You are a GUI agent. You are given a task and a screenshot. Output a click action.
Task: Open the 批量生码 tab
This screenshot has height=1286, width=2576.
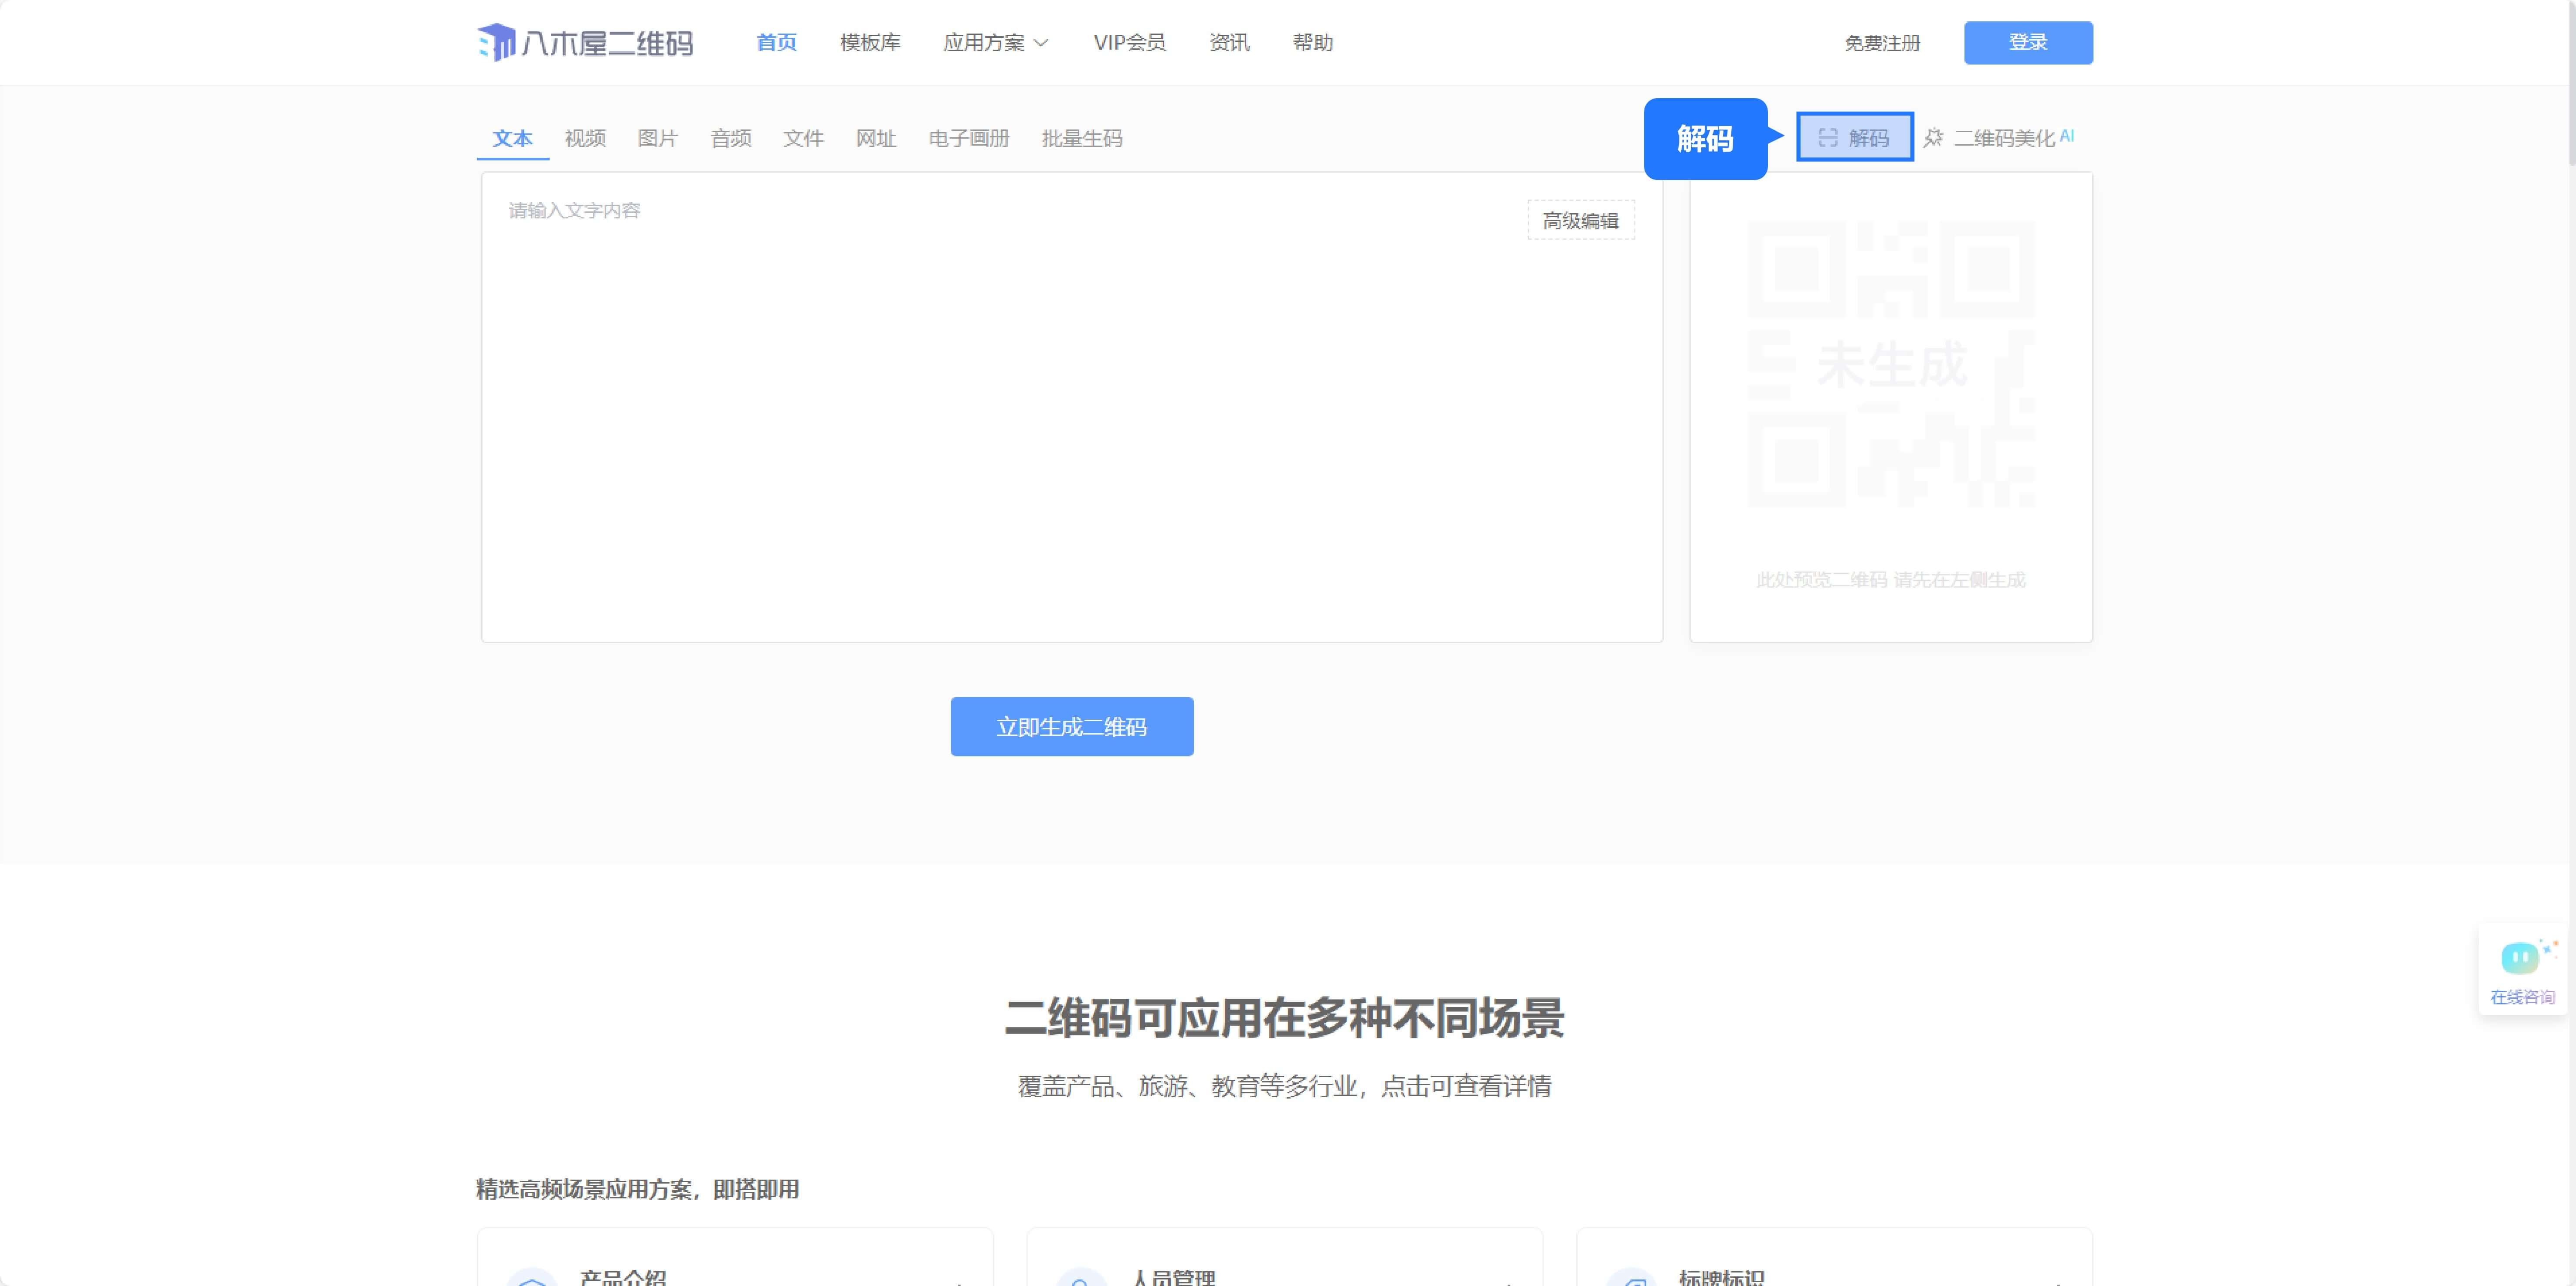click(1081, 139)
